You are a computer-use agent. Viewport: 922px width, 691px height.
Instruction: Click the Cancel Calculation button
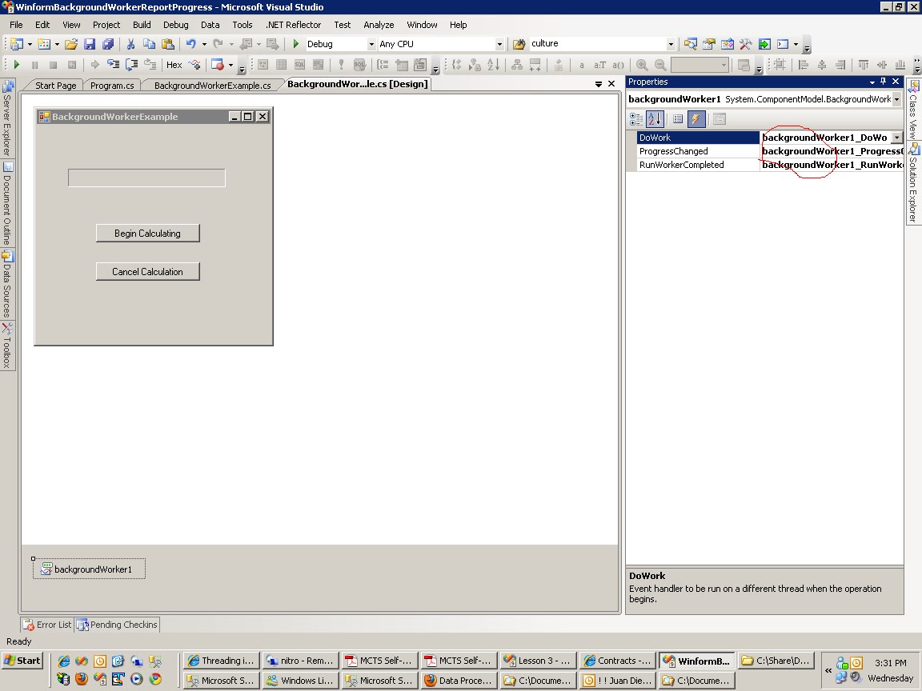(x=147, y=271)
